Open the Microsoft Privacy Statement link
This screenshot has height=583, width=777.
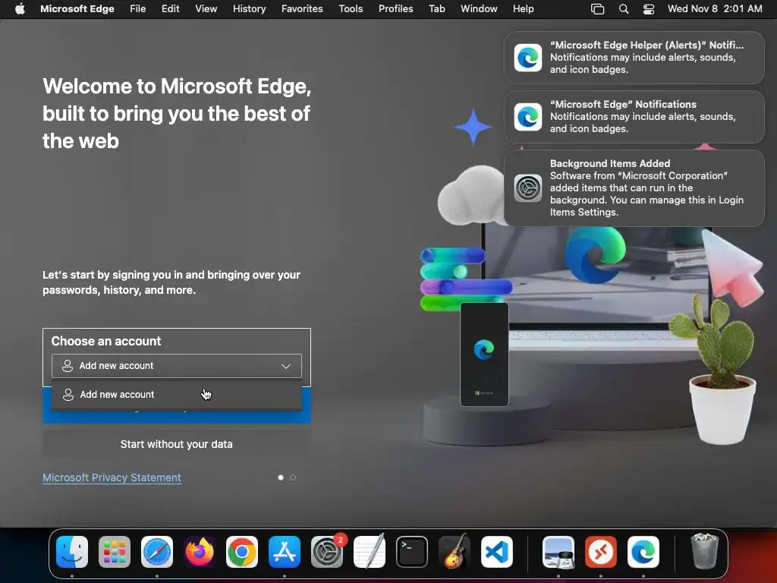pyautogui.click(x=112, y=477)
